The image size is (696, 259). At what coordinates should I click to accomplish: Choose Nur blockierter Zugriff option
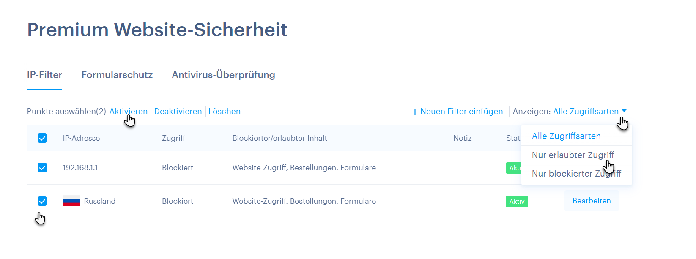pyautogui.click(x=576, y=174)
